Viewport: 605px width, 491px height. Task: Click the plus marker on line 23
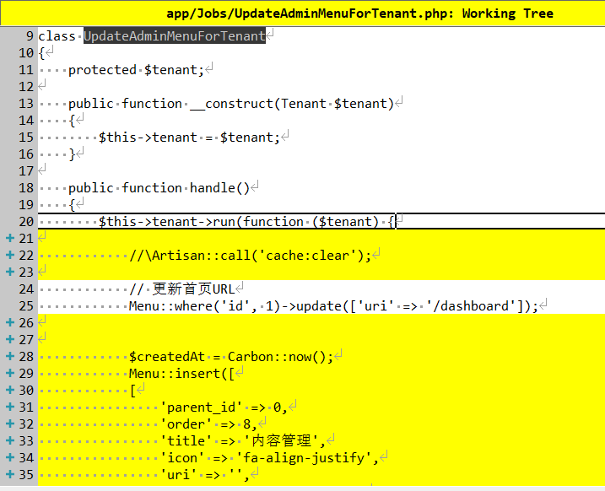(10, 272)
